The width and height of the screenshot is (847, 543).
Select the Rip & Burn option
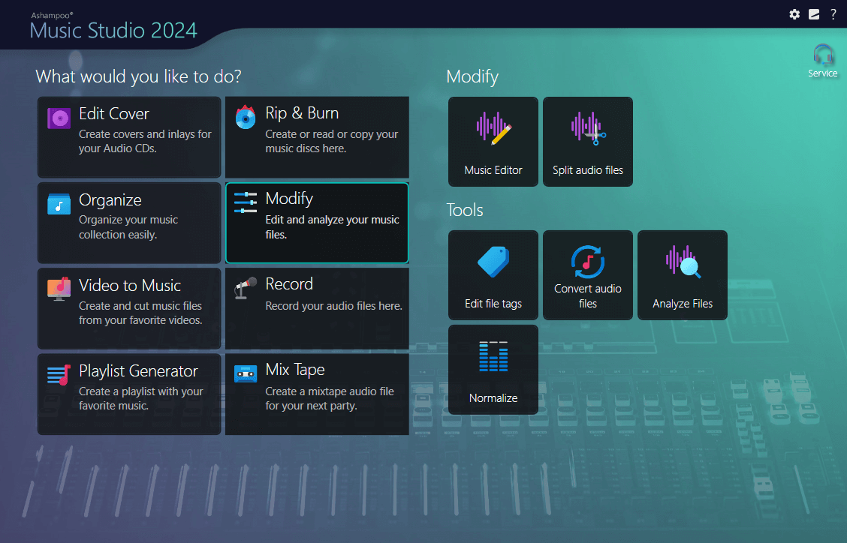pos(316,137)
